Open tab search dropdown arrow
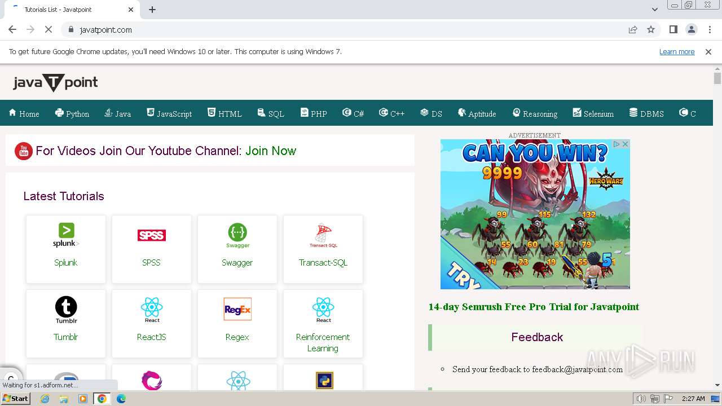 [654, 10]
